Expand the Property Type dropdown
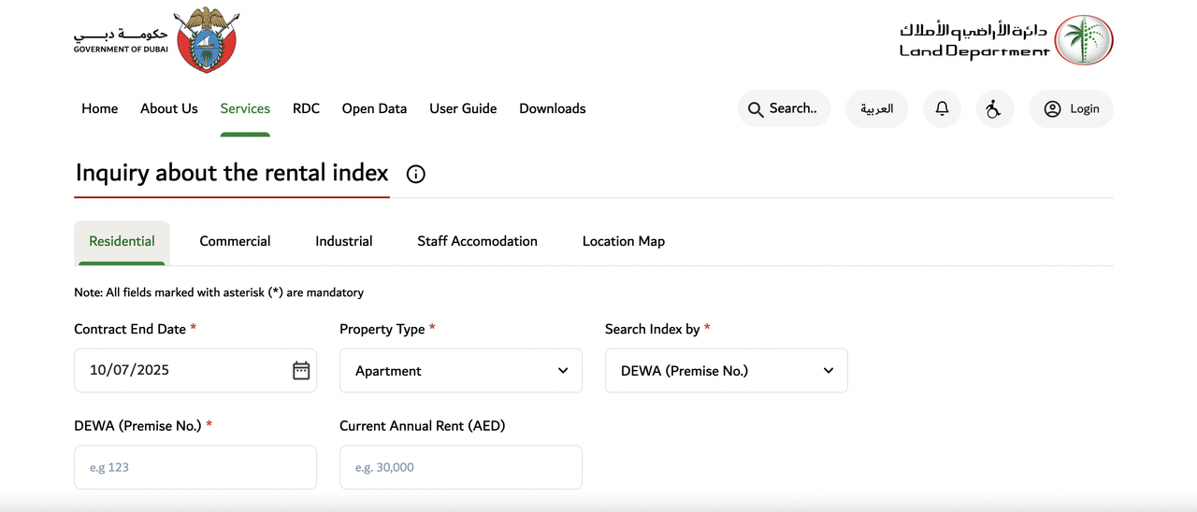The image size is (1197, 512). [x=460, y=371]
